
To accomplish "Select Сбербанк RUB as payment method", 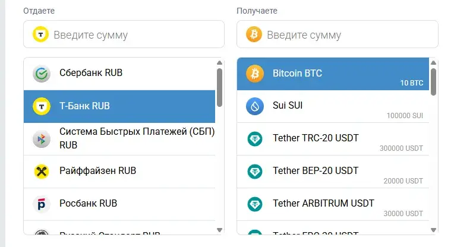I will tap(119, 74).
